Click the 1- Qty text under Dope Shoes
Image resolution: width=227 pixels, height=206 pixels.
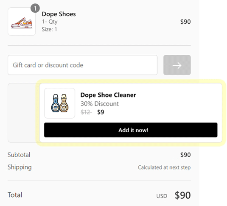pos(50,22)
